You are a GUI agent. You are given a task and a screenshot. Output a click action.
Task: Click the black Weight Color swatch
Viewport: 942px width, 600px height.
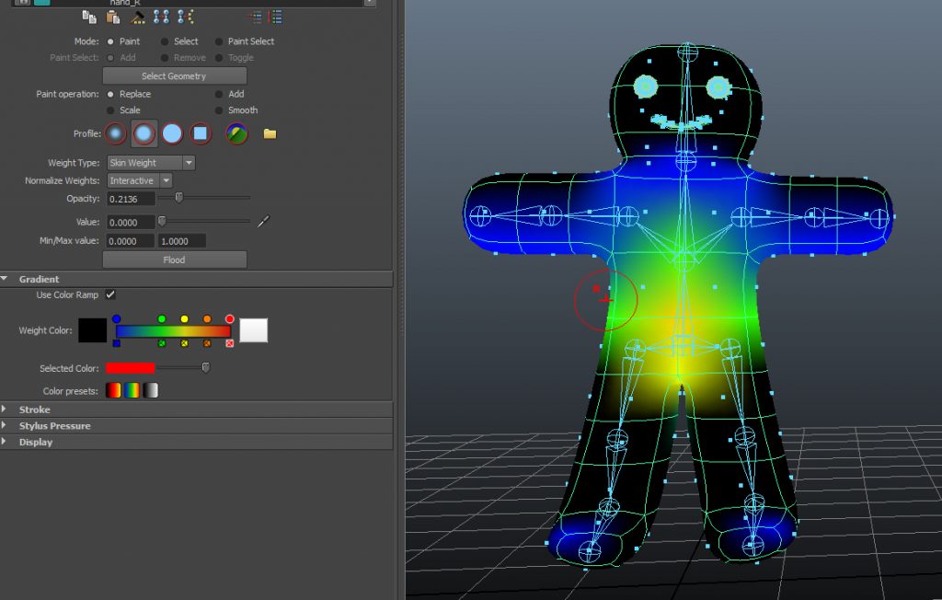93,330
